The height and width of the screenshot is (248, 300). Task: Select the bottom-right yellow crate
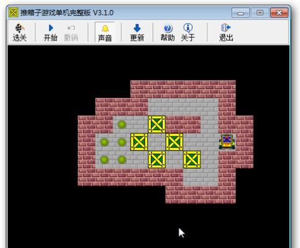192,159
